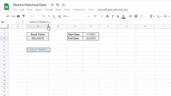Select column F header
Viewport: 171px width, 96px height.
coord(108,26)
